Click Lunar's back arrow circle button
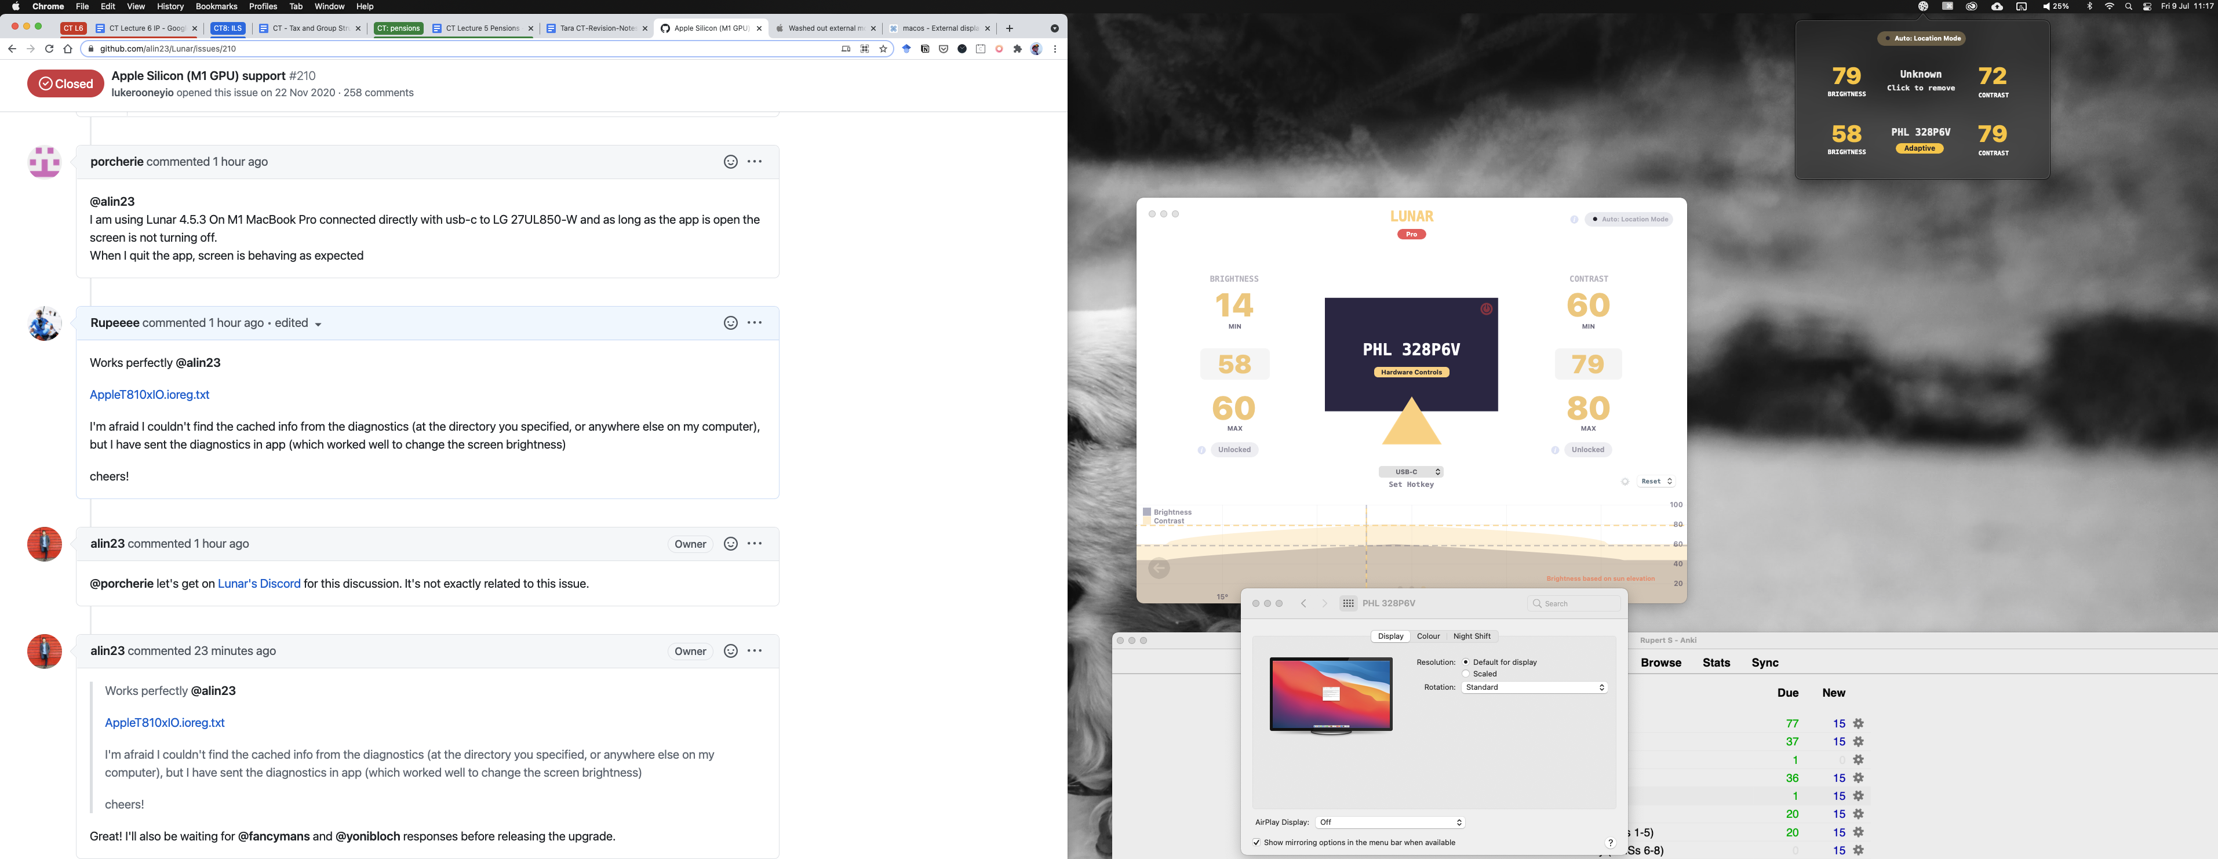 pos(1159,568)
